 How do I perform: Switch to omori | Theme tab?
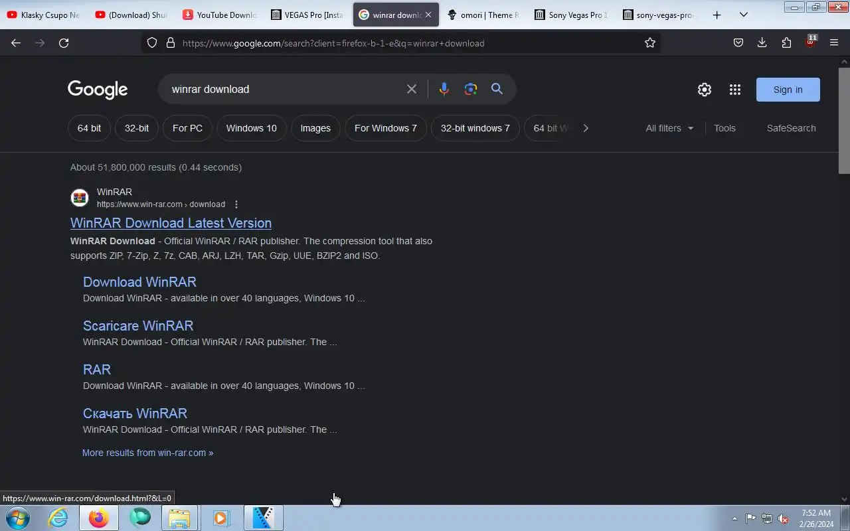point(483,15)
